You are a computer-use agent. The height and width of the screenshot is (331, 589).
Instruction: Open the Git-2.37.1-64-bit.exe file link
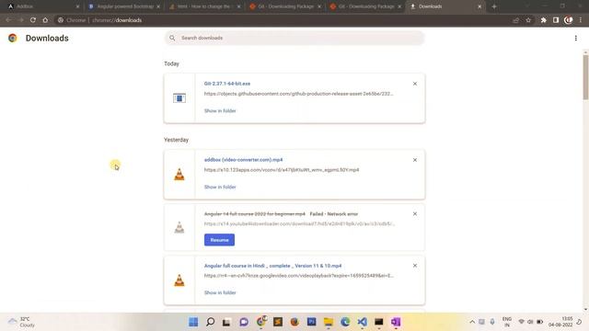[227, 84]
